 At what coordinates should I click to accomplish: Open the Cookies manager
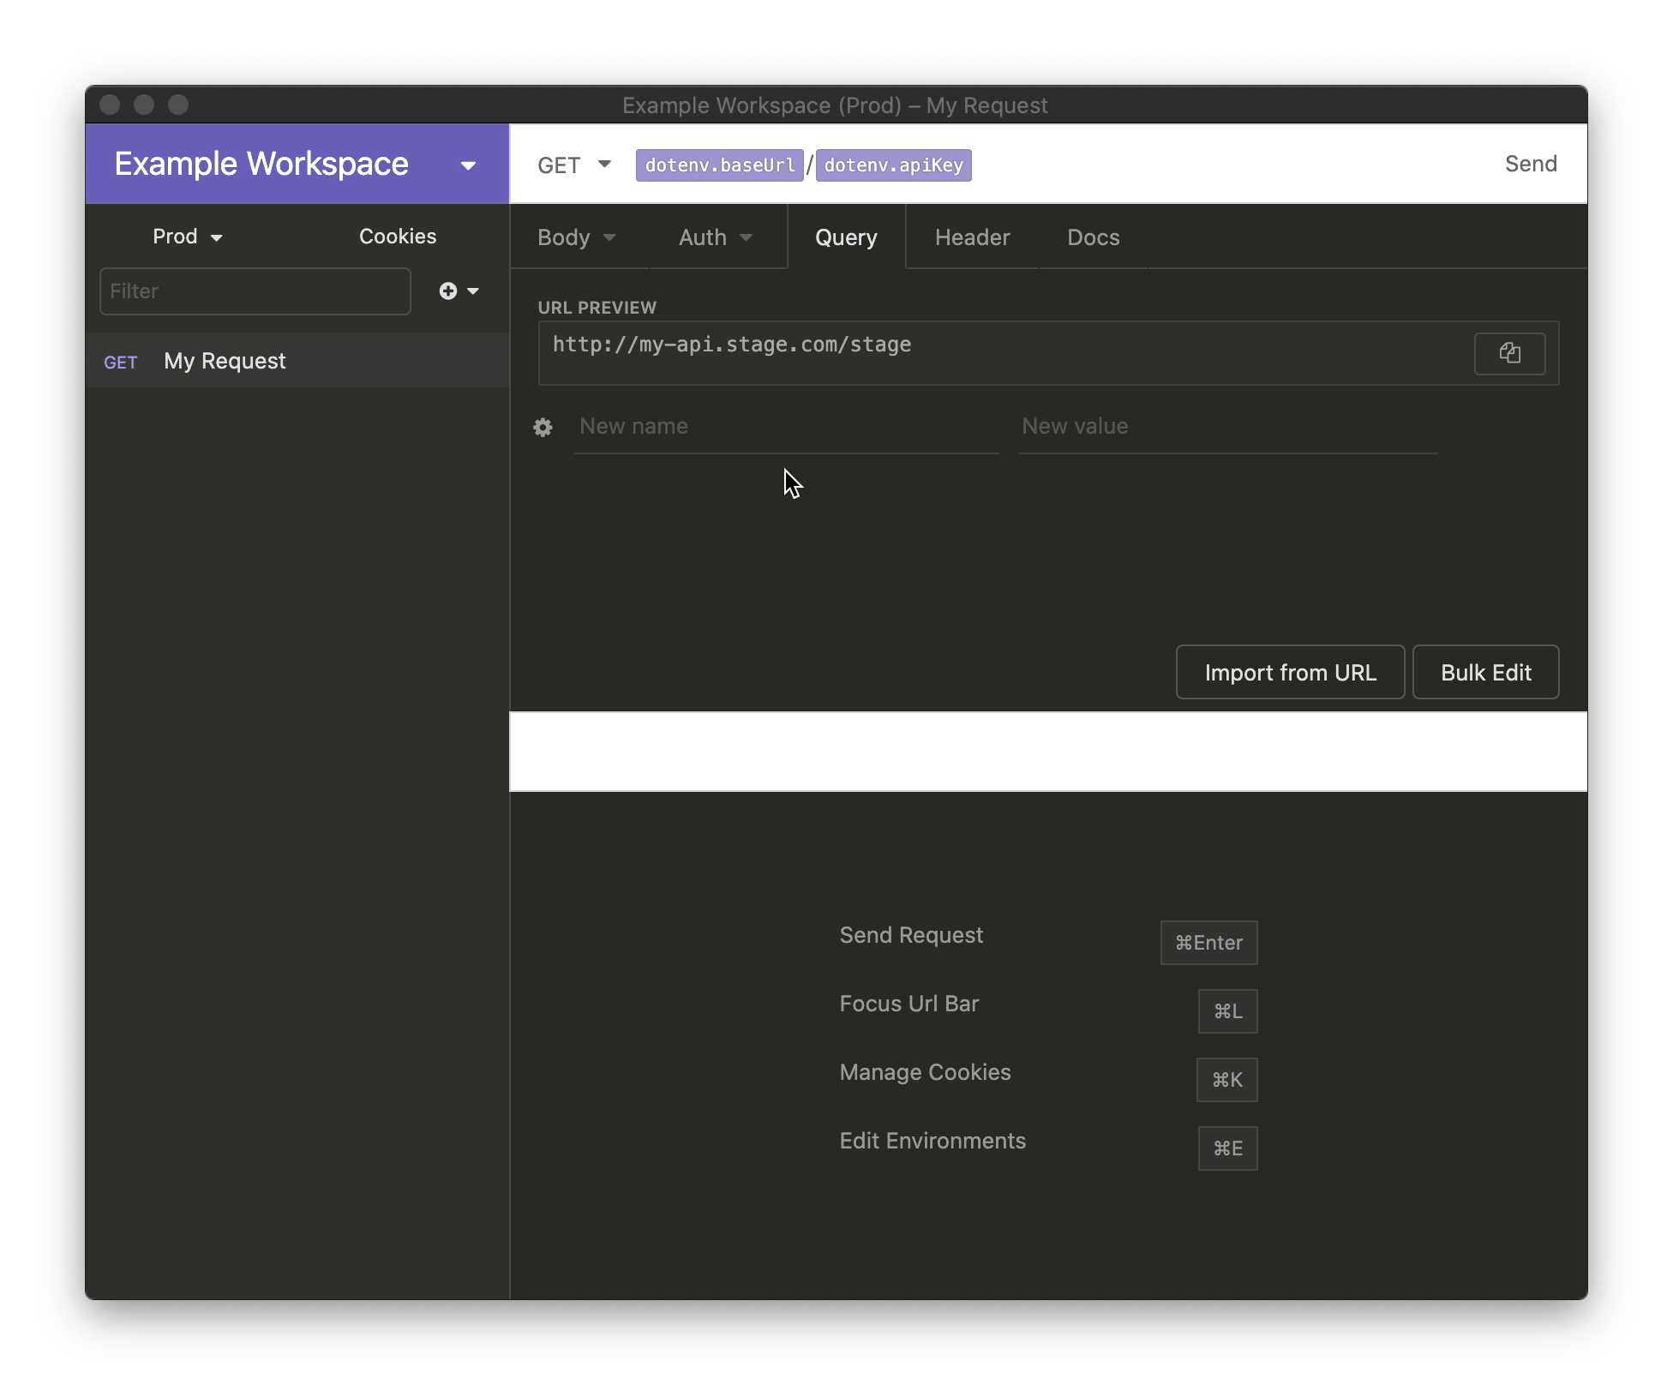coord(397,237)
